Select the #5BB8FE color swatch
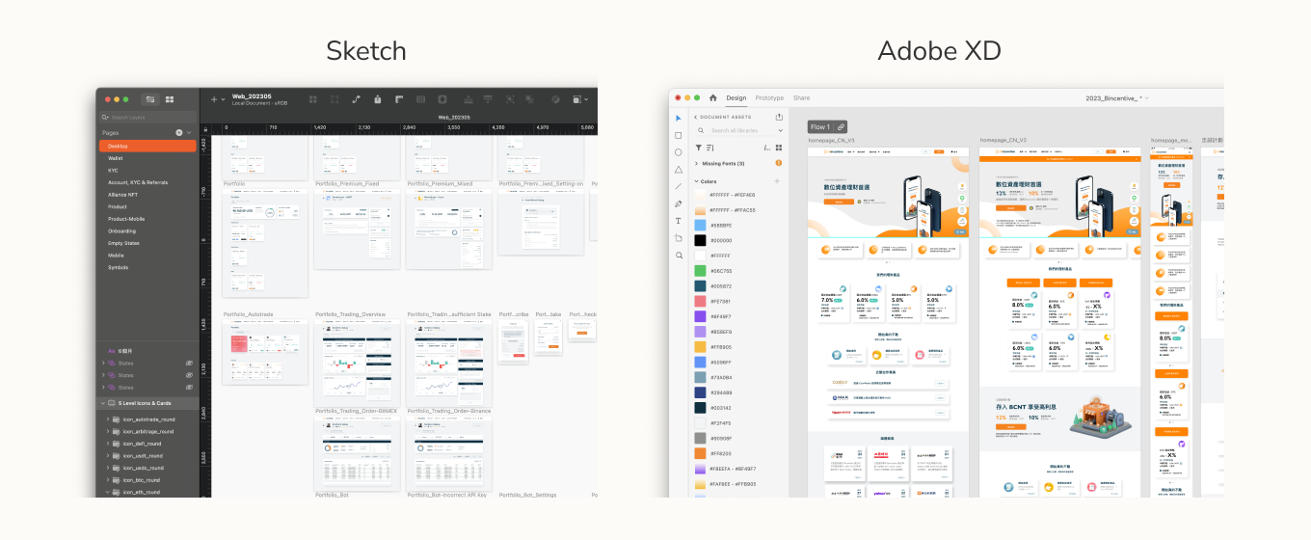Viewport: 1311px width, 540px height. pos(700,225)
